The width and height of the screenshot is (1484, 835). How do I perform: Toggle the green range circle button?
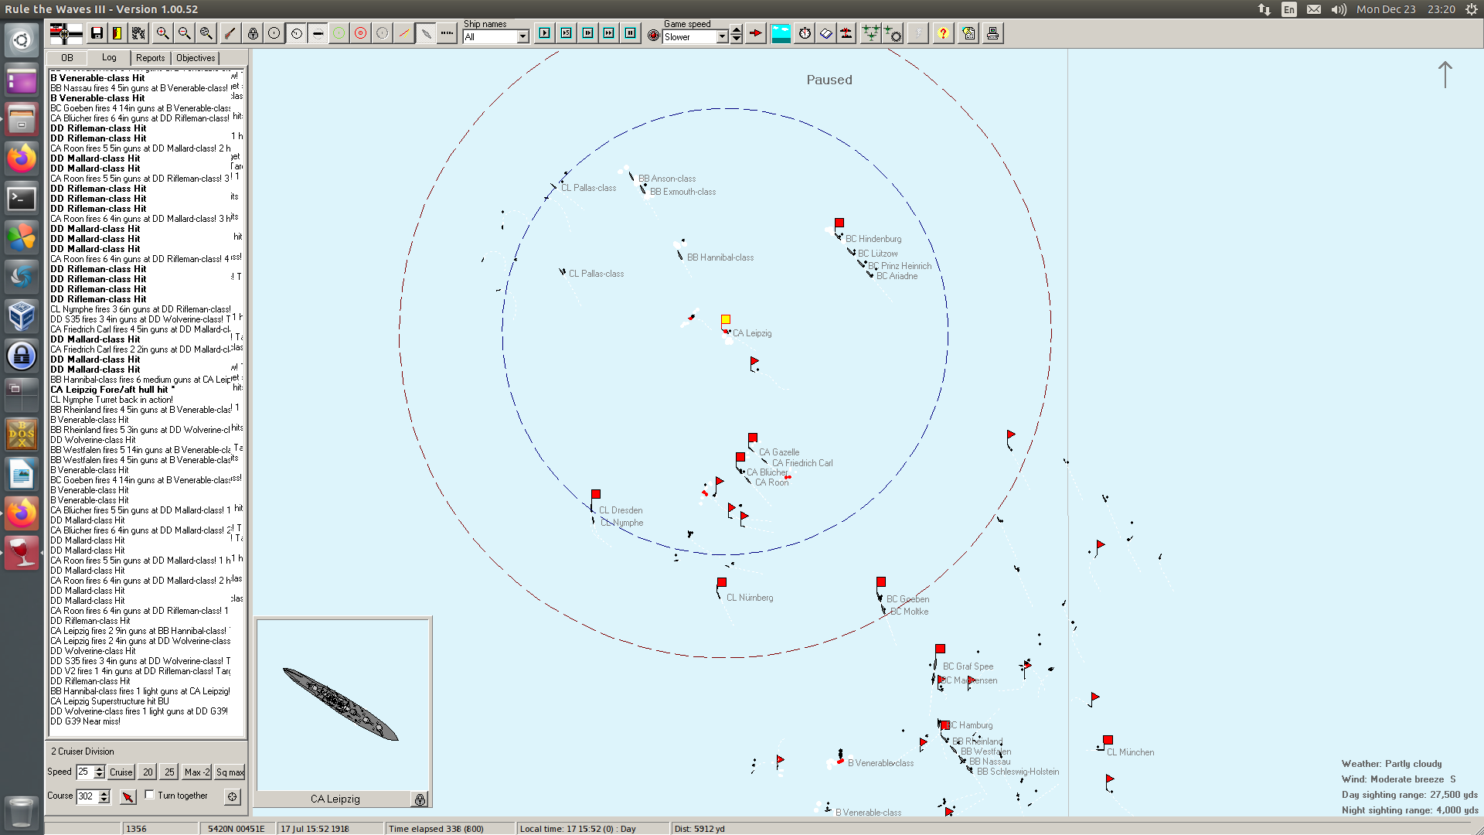pyautogui.click(x=339, y=33)
